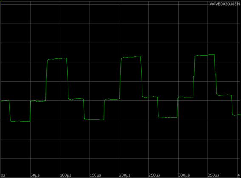The width and height of the screenshot is (241, 178).
Task: Click the yellow trigger marker in the corner
Action: pos(1,0)
